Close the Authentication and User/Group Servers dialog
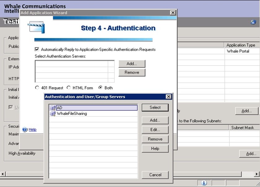This screenshot has height=187, width=260. click(x=168, y=97)
